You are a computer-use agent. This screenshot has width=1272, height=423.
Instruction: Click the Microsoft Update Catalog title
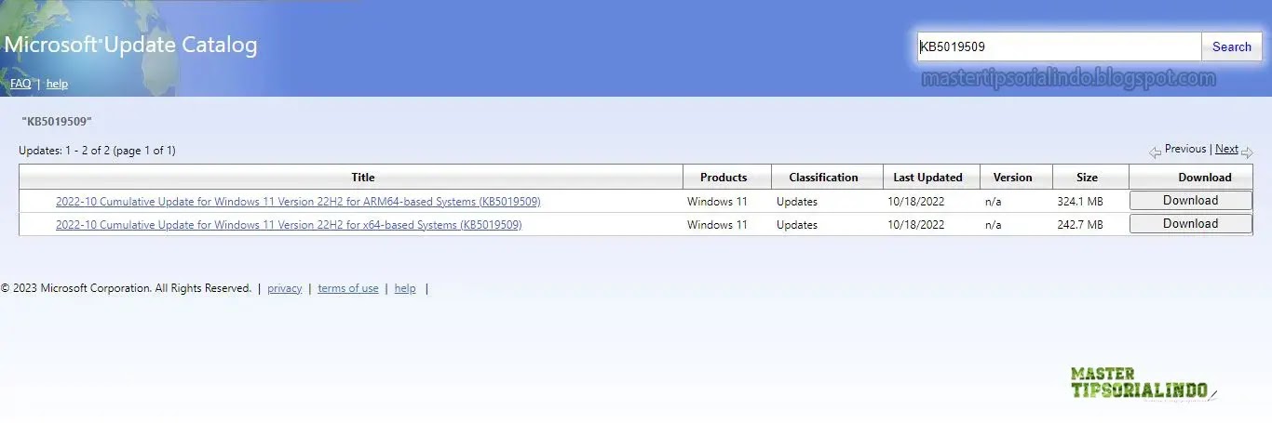pos(130,45)
